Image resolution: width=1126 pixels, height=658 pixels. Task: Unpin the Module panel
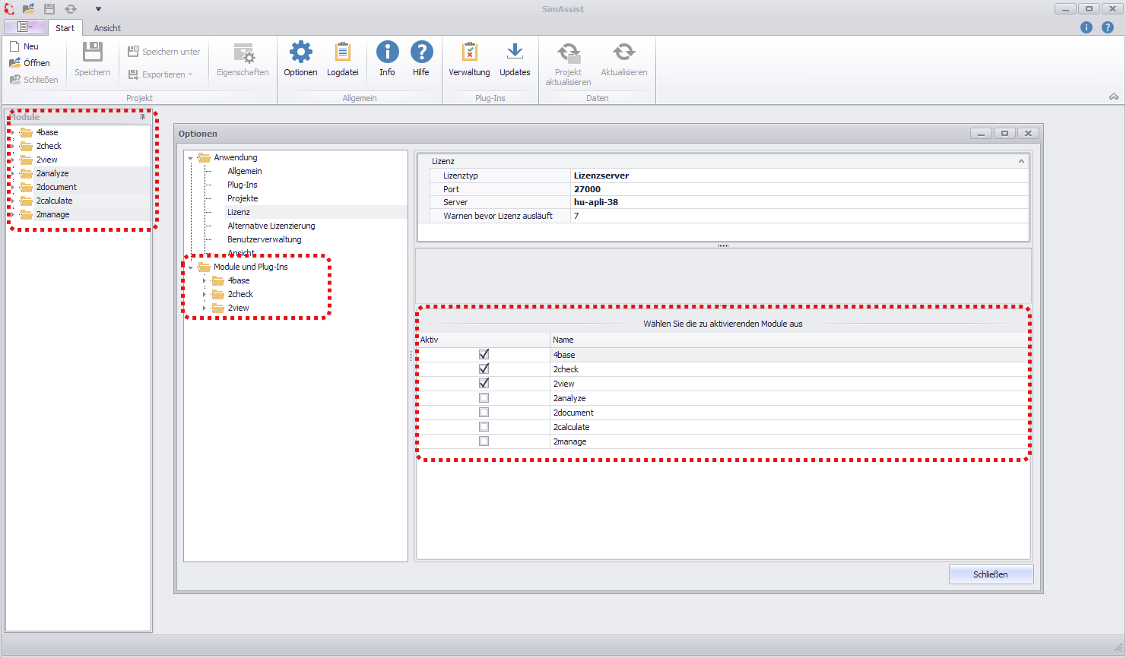[142, 117]
